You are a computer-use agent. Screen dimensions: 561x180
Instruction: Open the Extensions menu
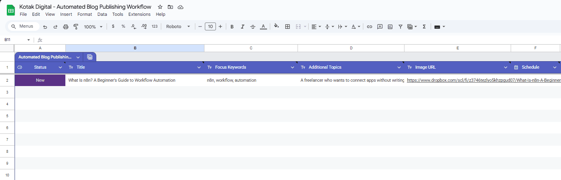click(139, 14)
